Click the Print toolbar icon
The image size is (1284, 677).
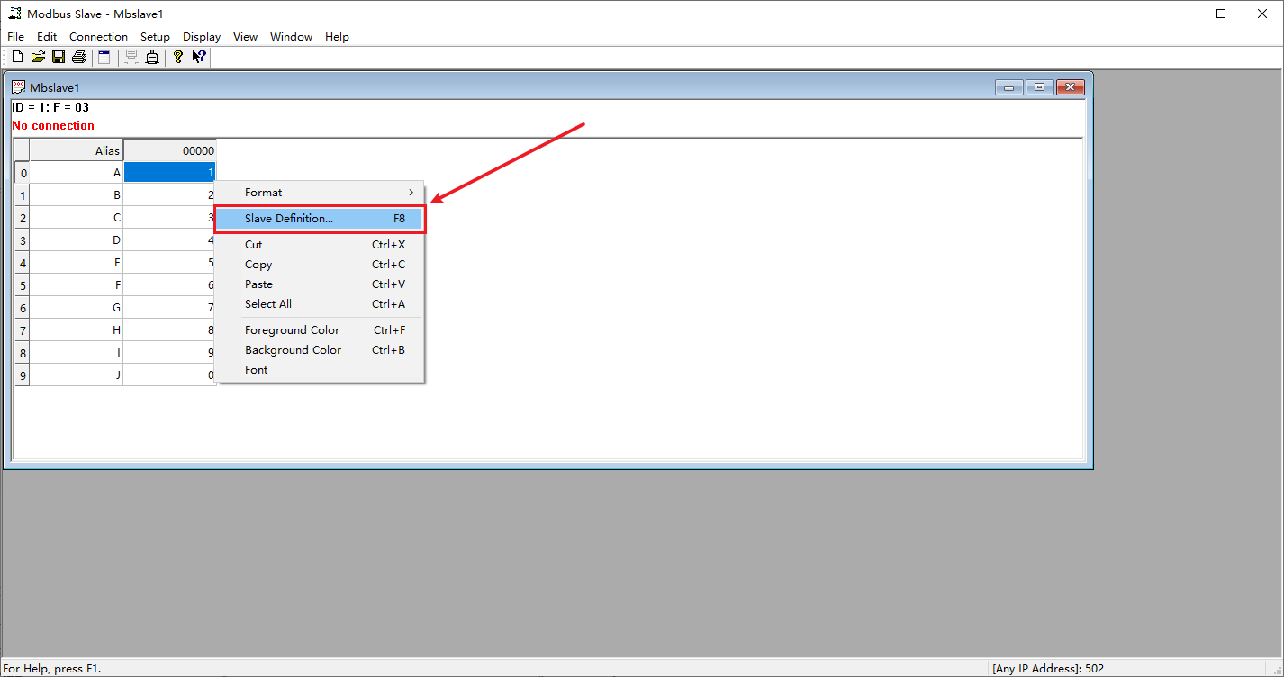[x=79, y=58]
